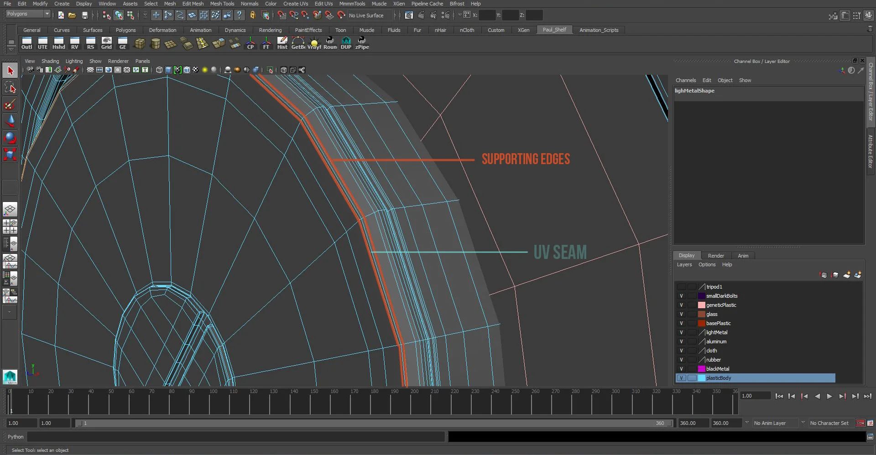Click the polygon cylinder shelf icon
Viewport: 876px width, 455px height.
156,43
